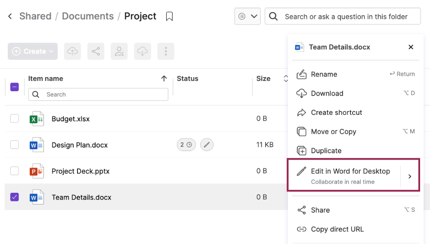Choose Create shortcut from the menu
Image resolution: width=430 pixels, height=244 pixels.
coord(356,112)
